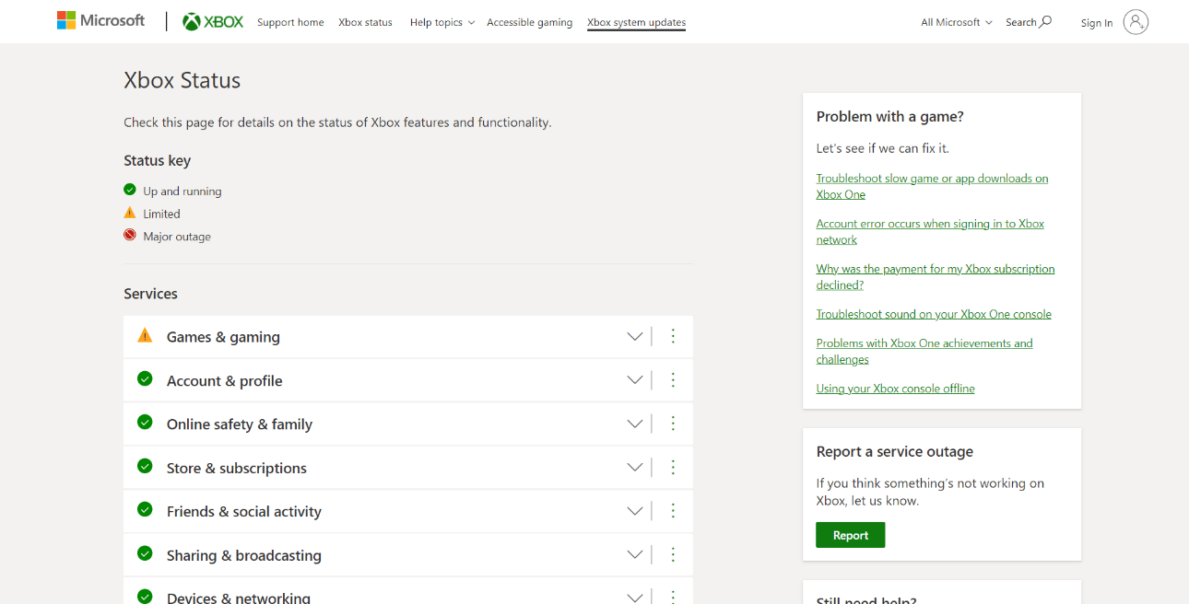Screen dimensions: 1189x604
Task: Click the Limited status key icon
Action: [130, 213]
